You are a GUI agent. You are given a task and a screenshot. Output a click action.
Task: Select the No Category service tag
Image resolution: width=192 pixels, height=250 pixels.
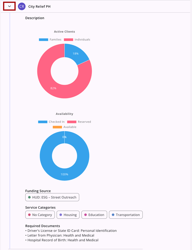point(40,215)
